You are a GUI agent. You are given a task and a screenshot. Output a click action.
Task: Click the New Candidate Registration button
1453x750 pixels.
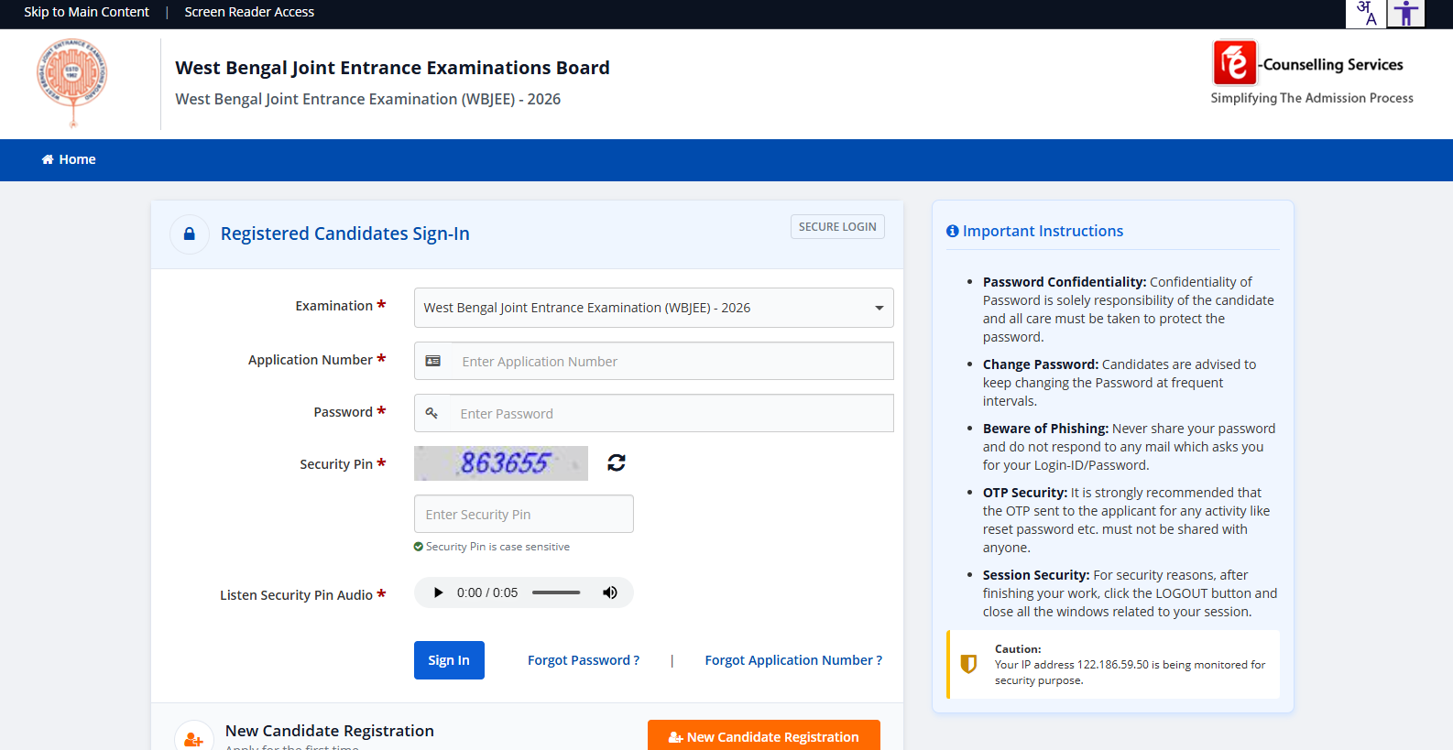tap(763, 736)
